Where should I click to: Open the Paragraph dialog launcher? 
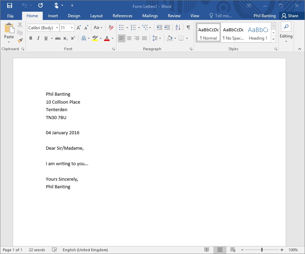(x=191, y=49)
